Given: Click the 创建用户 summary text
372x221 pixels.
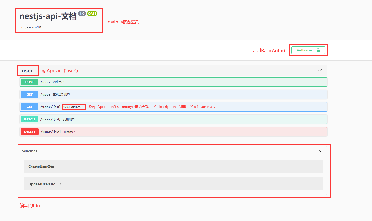Looking at the screenshot, I should click(59, 82).
